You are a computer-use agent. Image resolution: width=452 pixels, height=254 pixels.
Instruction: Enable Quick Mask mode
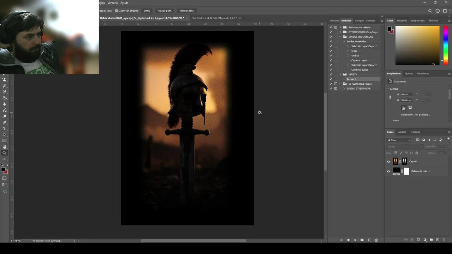coord(5,178)
